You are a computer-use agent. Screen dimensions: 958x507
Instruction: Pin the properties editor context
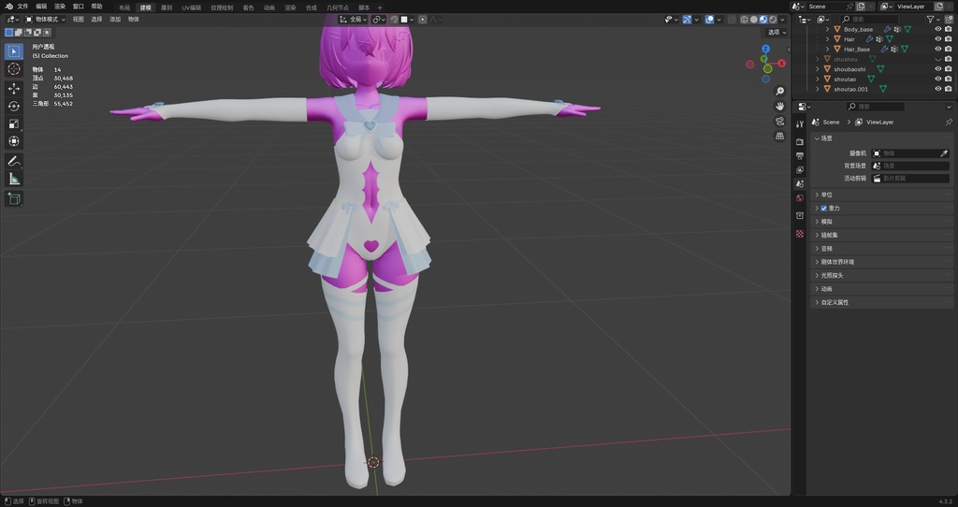click(x=949, y=123)
